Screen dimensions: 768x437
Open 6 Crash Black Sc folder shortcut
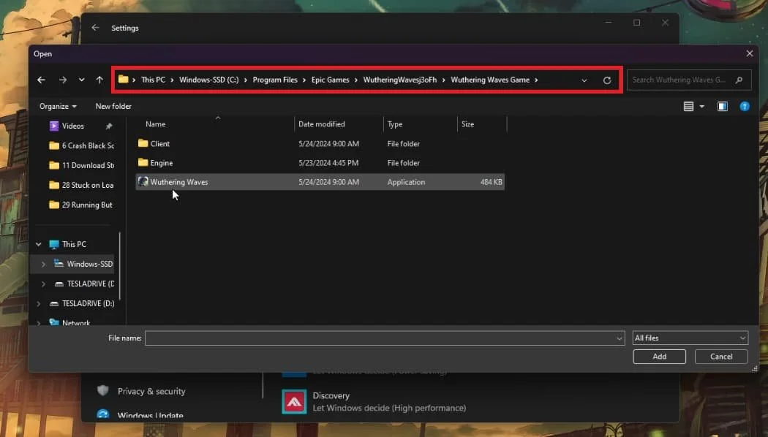82,146
